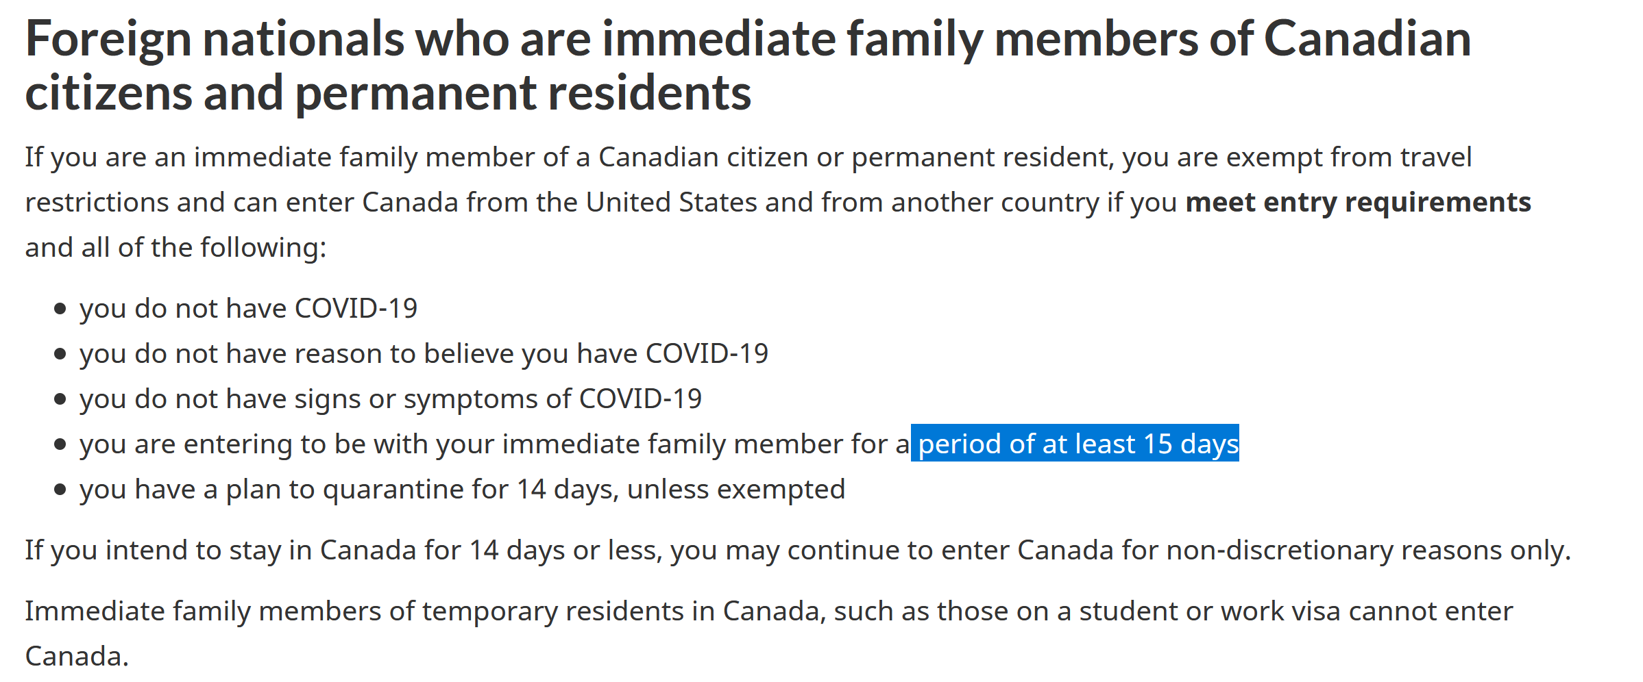This screenshot has width=1643, height=682.
Task: Click 'restrictions and can enter Canada' line
Action: pos(241,203)
